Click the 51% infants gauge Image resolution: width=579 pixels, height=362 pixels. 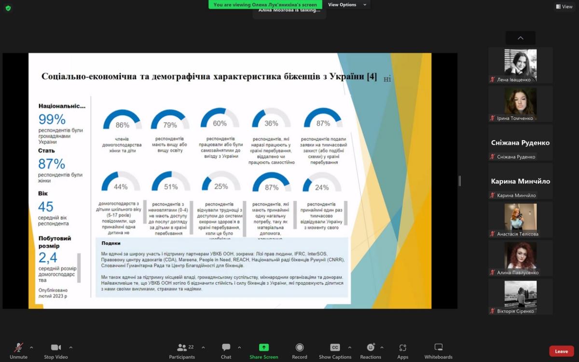(x=171, y=182)
